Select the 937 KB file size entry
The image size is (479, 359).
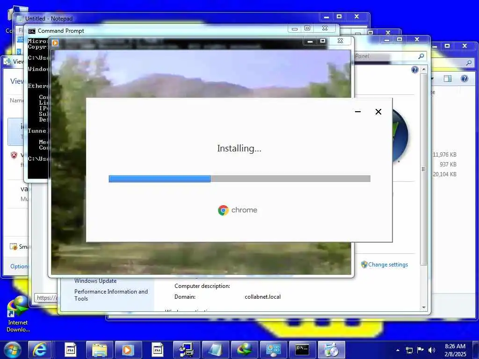448,164
